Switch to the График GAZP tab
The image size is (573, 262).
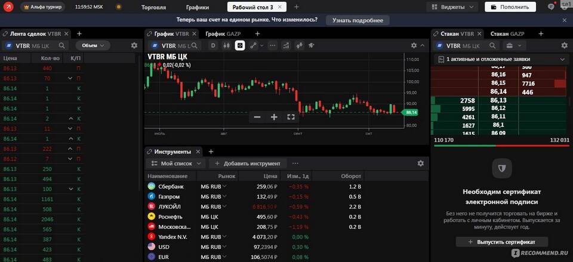tap(223, 34)
